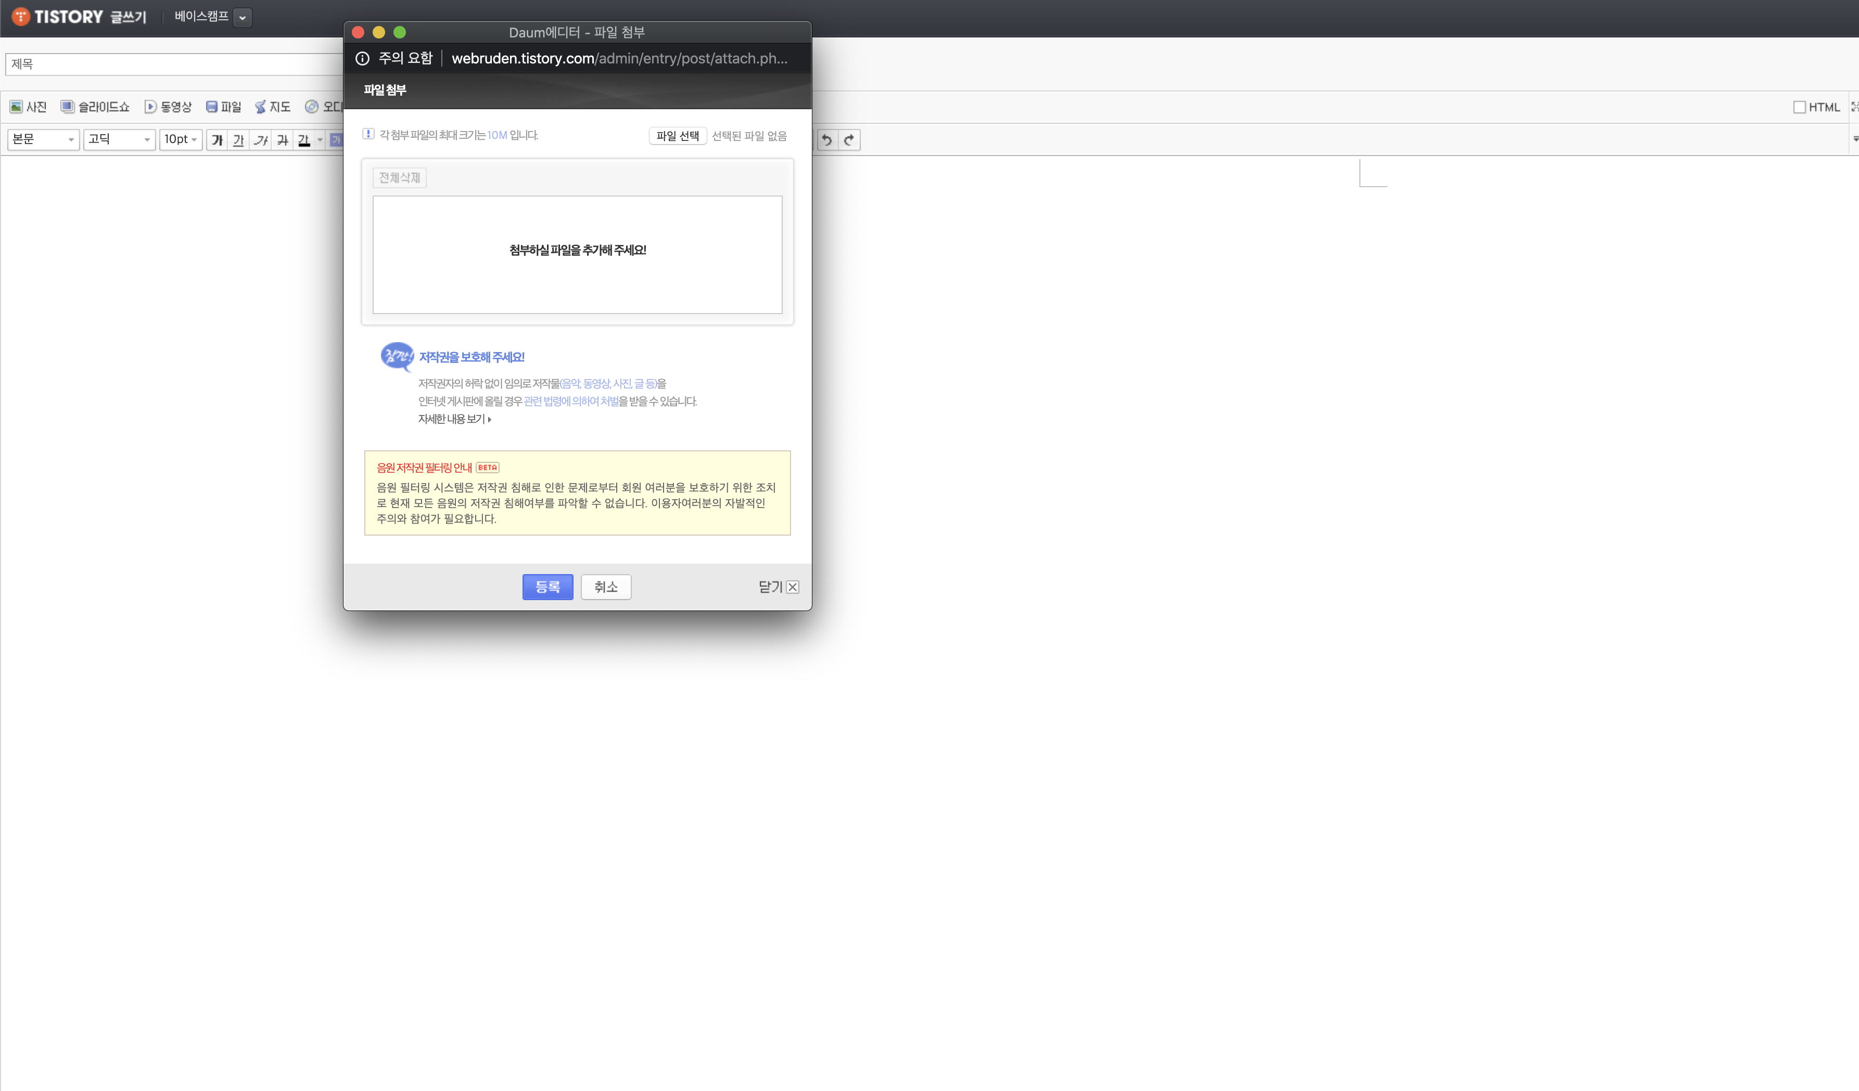This screenshot has width=1859, height=1091.
Task: Click the redo arrow icon
Action: 849,140
